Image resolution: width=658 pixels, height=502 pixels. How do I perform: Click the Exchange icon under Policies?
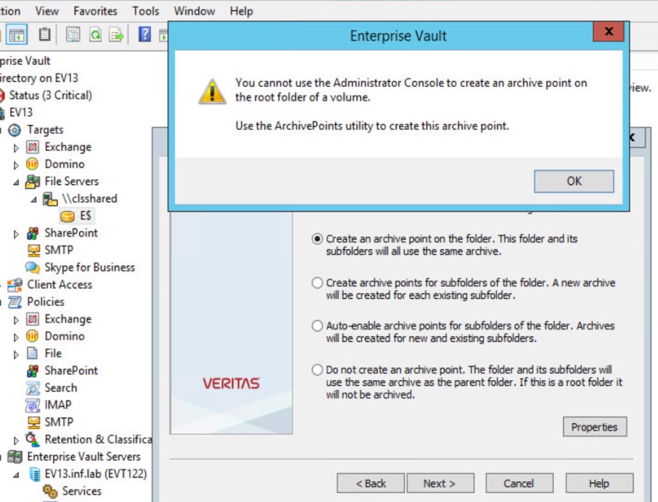click(33, 319)
